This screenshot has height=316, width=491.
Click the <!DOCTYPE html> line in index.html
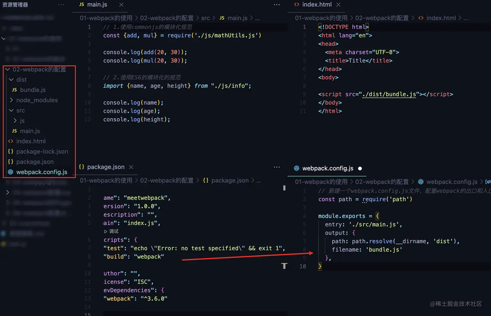(x=343, y=27)
